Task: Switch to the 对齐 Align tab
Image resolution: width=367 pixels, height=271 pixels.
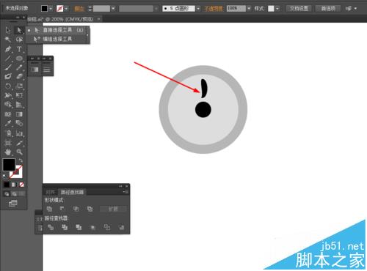Action: [50, 192]
